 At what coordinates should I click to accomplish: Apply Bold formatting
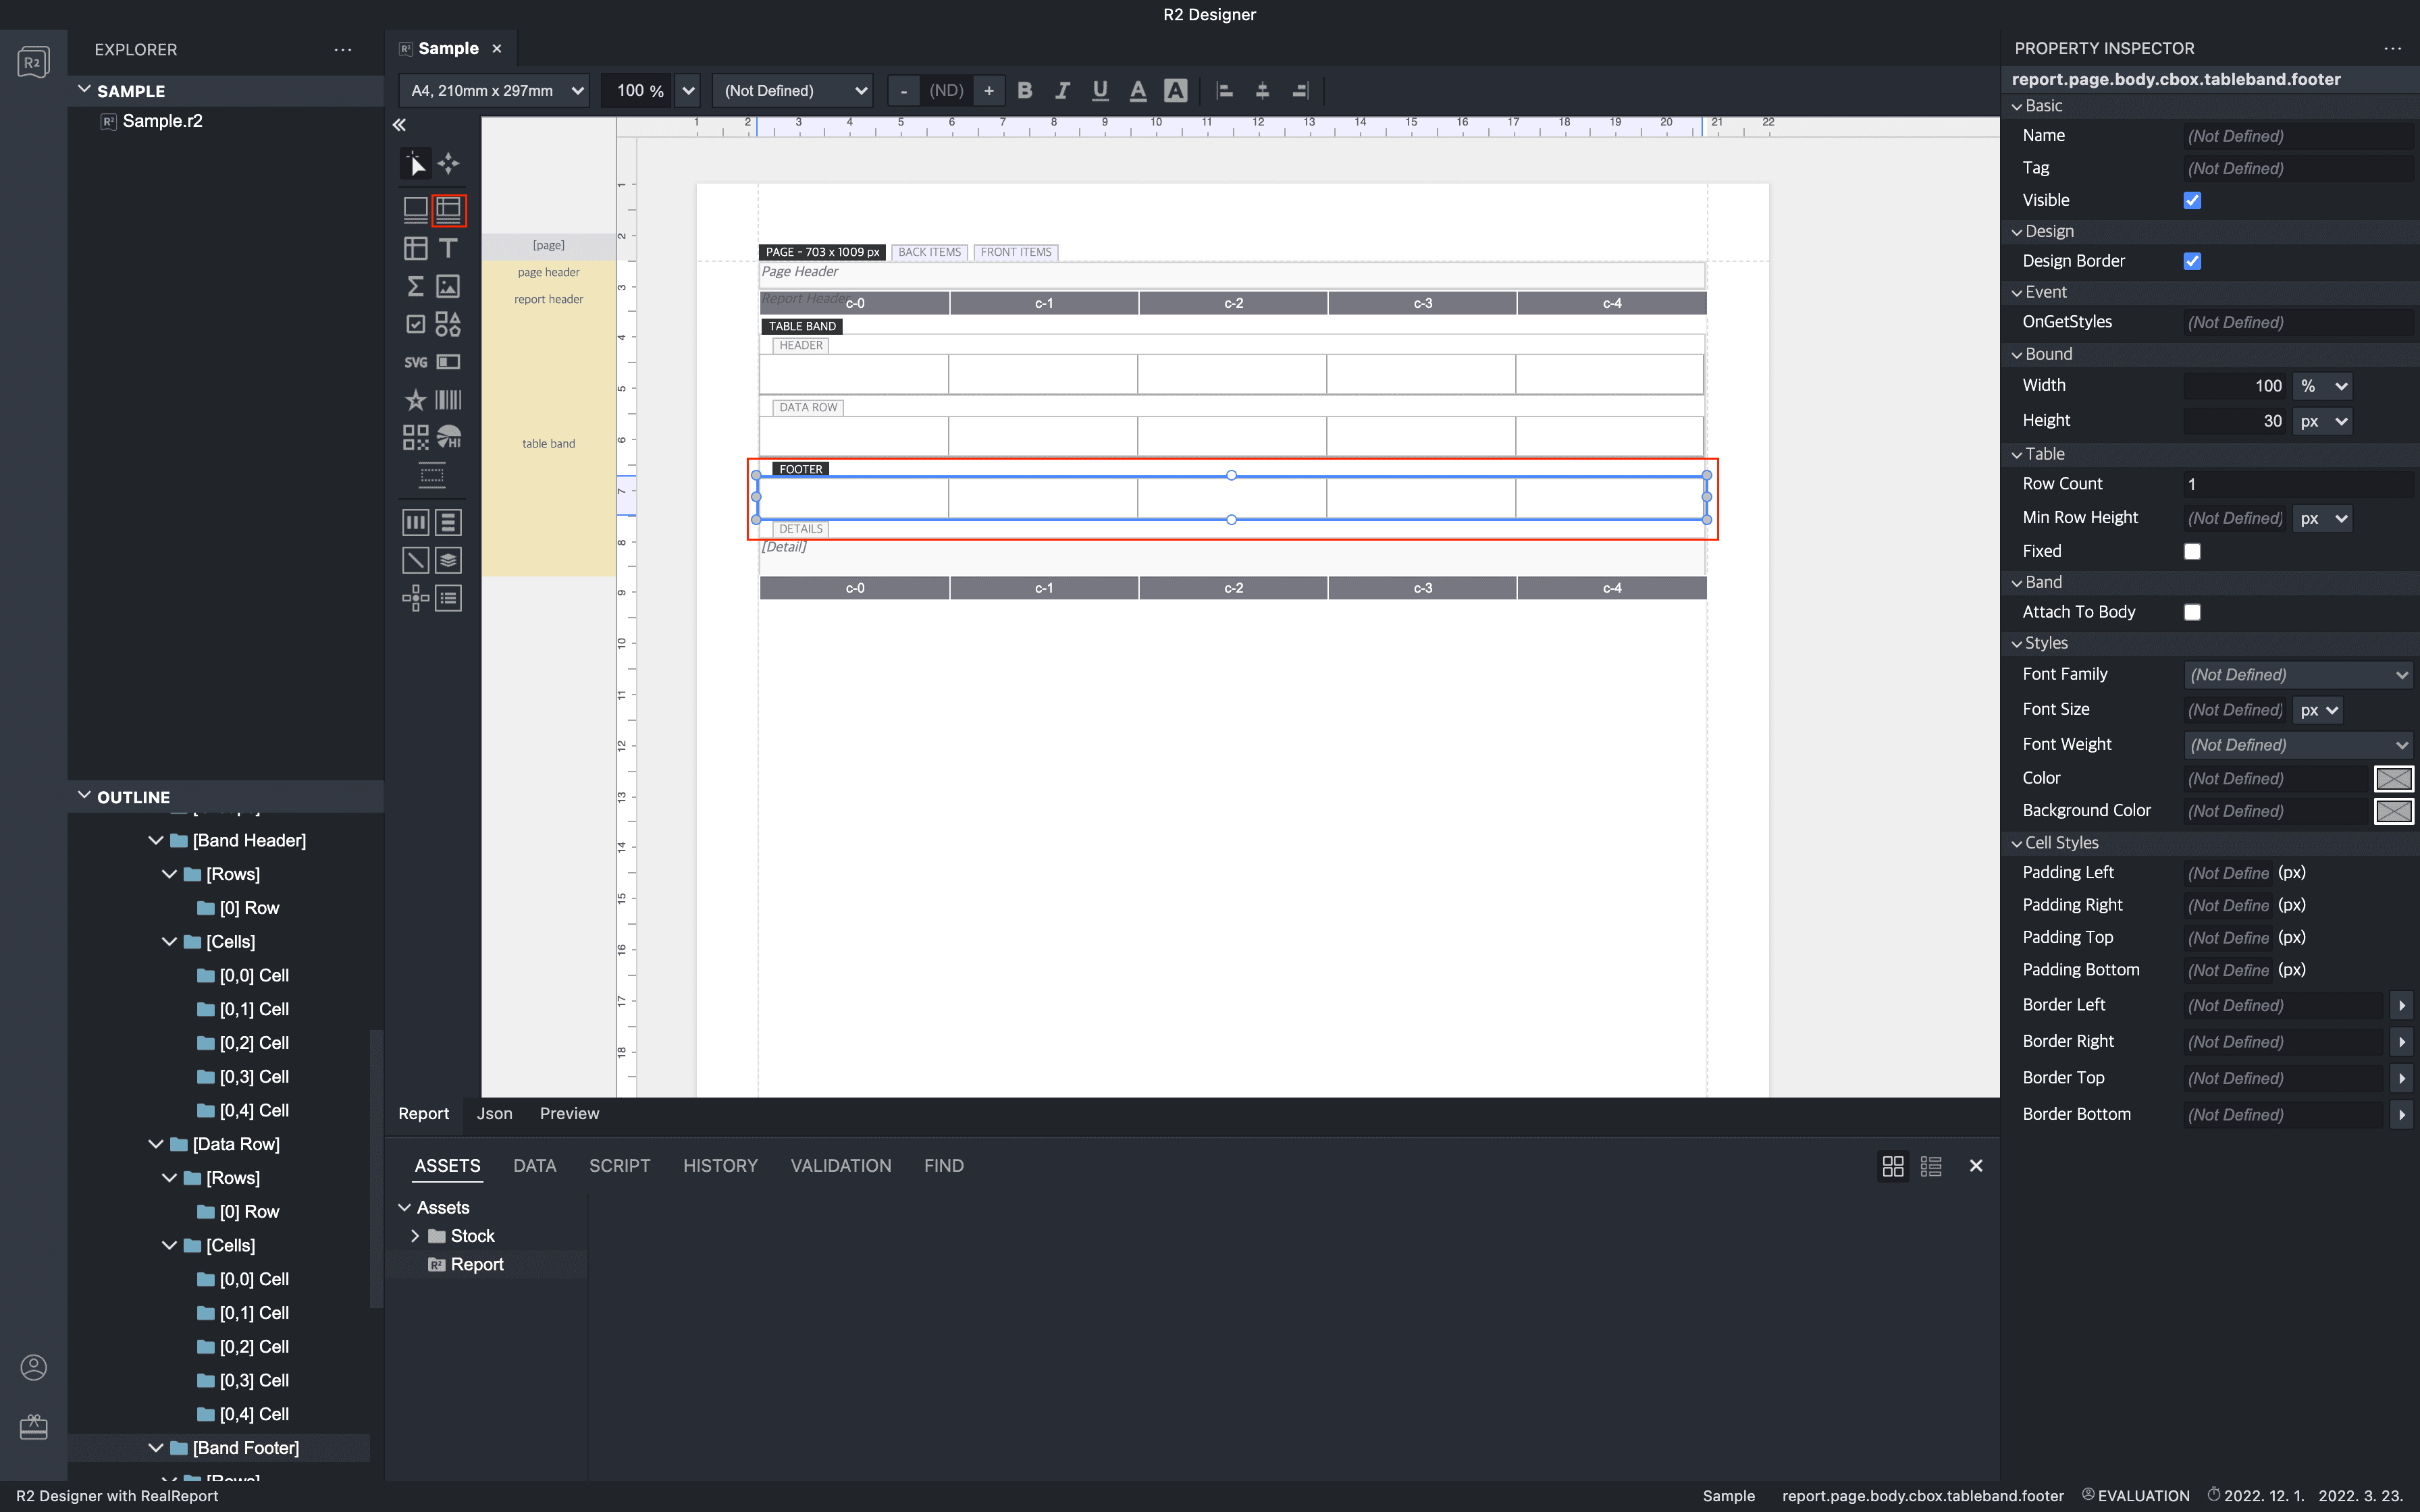(1025, 90)
